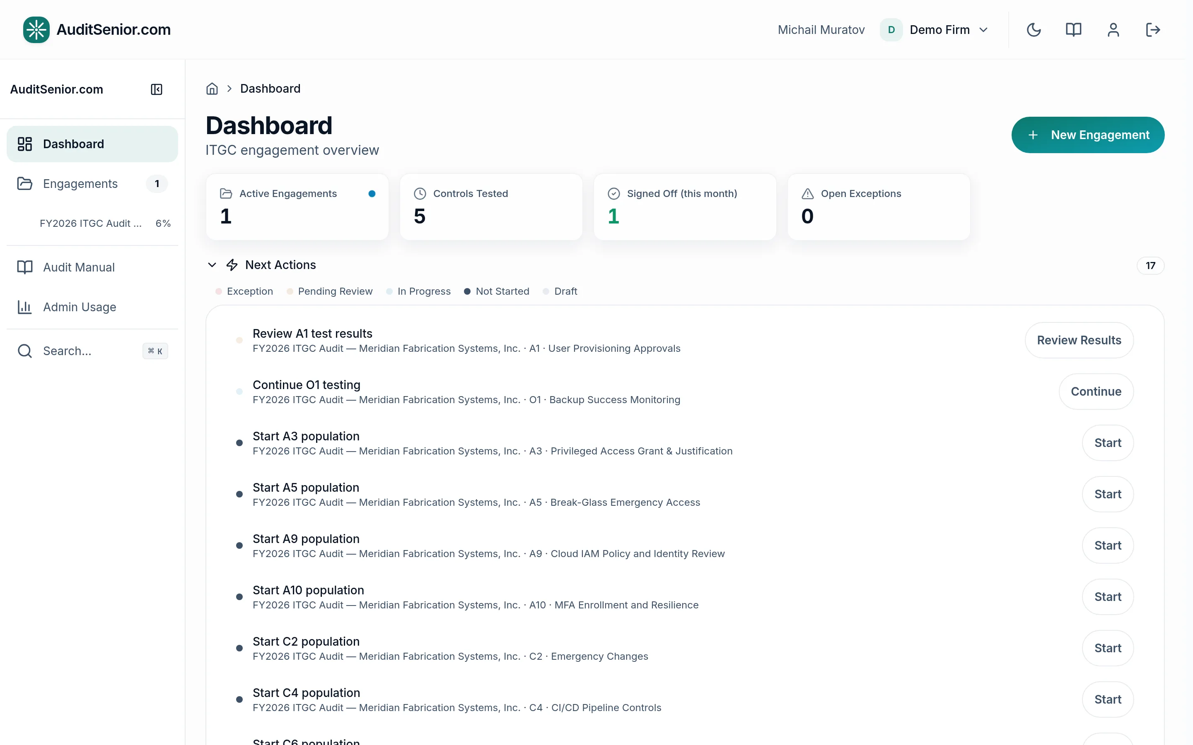Click the Search magnifier icon
Screen dimensions: 1193x745
(x=25, y=351)
